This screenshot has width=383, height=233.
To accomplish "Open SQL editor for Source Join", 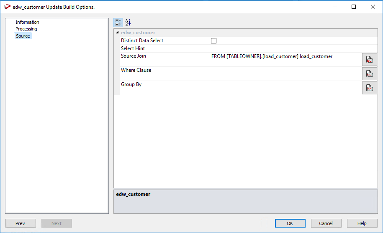I will coord(369,59).
